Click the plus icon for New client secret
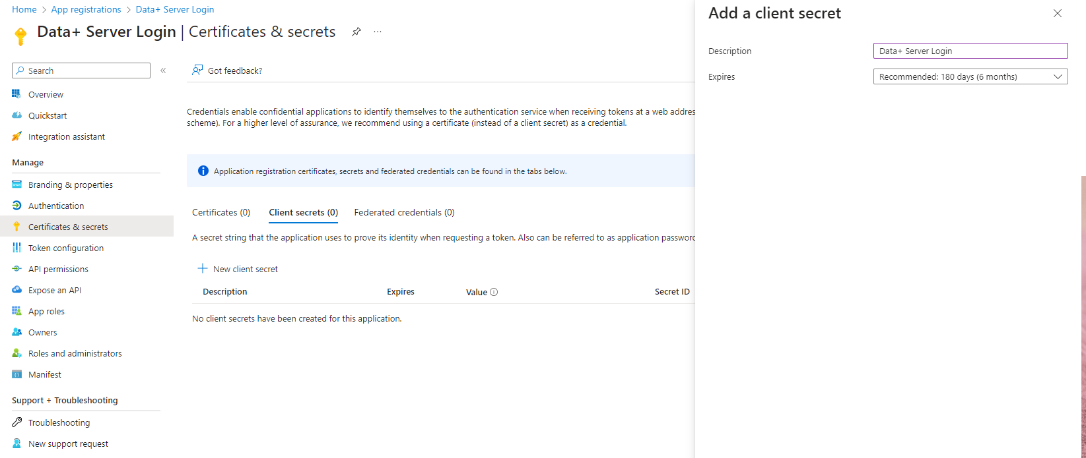The height and width of the screenshot is (458, 1086). click(203, 269)
